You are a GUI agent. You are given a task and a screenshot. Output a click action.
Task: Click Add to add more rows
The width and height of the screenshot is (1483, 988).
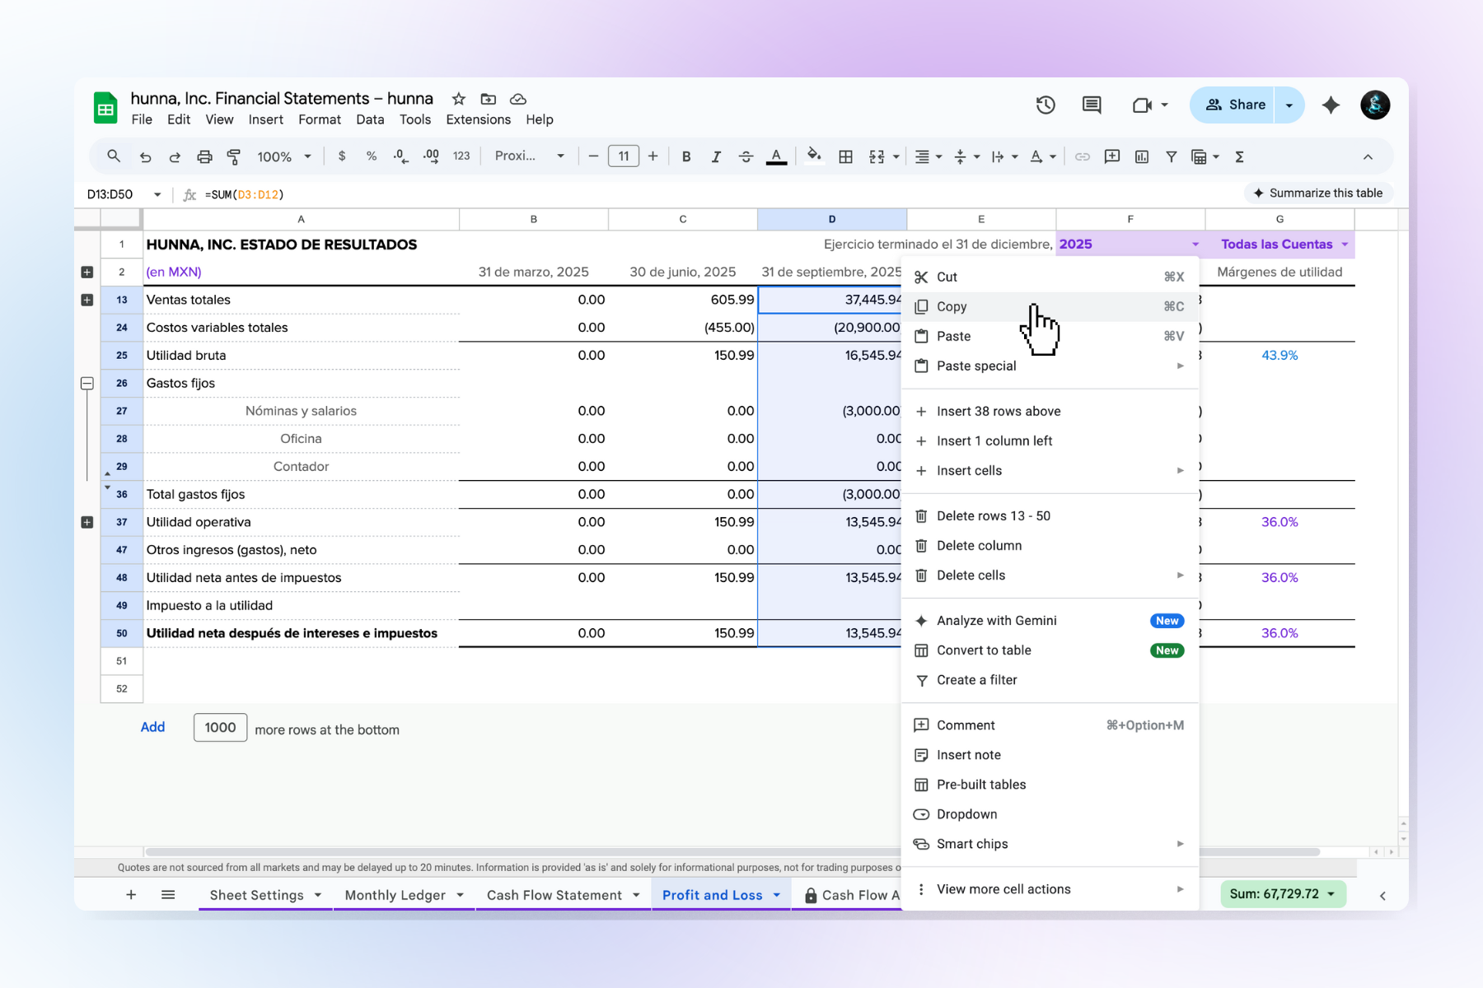[x=152, y=727]
